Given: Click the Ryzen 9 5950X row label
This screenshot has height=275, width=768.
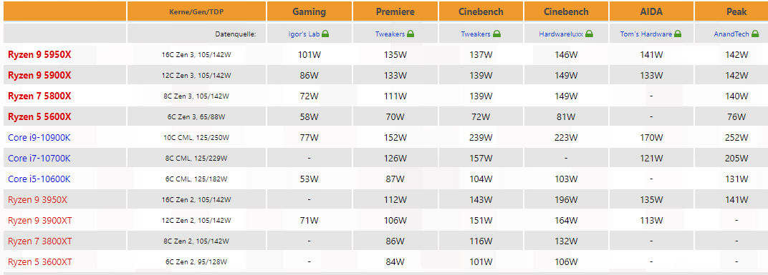Looking at the screenshot, I should click(39, 55).
